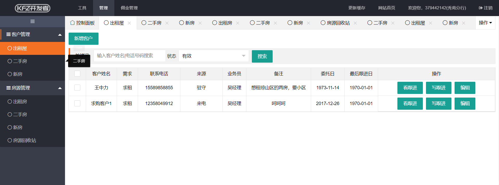Click the KFZ开发者 logo

pyautogui.click(x=32, y=8)
